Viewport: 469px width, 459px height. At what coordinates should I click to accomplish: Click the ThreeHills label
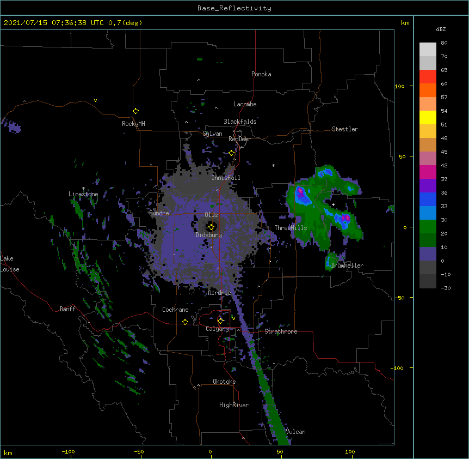pyautogui.click(x=291, y=228)
